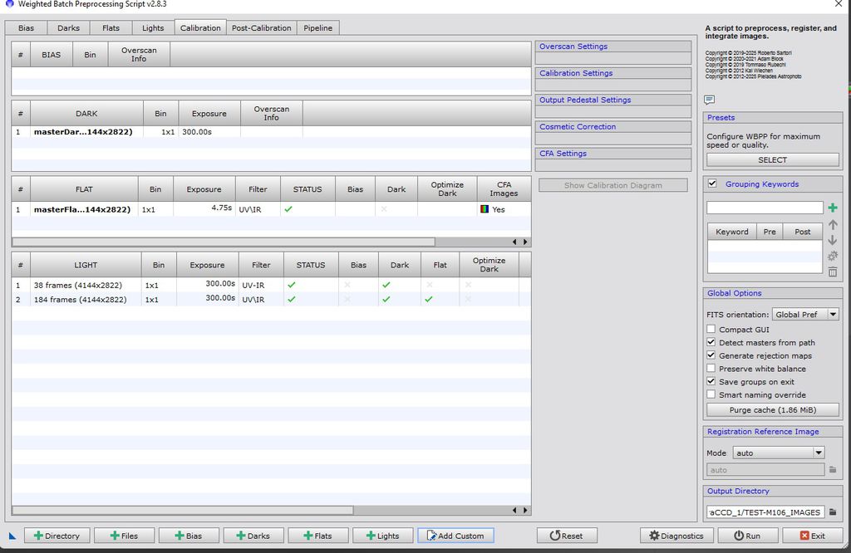Expand Calibration Settings section
The width and height of the screenshot is (851, 553).
pos(612,73)
